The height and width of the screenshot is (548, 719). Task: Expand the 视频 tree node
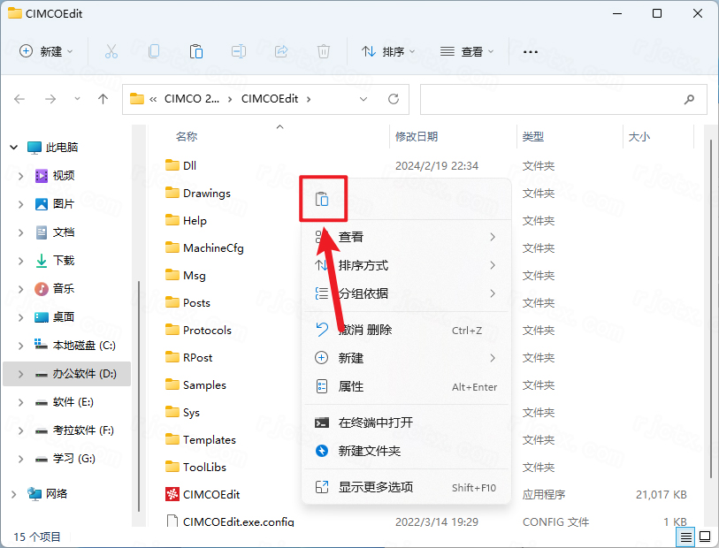[20, 176]
